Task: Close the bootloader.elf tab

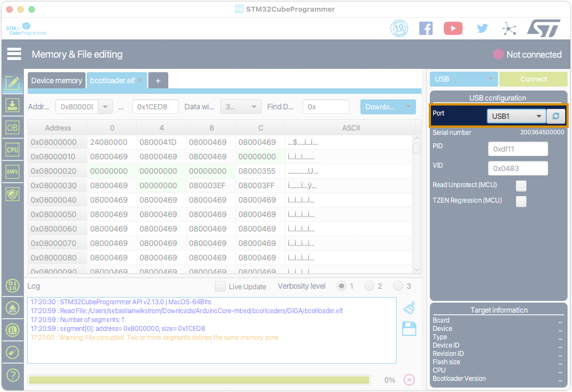Action: (x=139, y=81)
